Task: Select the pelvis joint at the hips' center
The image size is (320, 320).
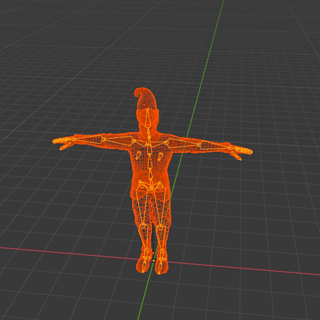Action: [151, 187]
